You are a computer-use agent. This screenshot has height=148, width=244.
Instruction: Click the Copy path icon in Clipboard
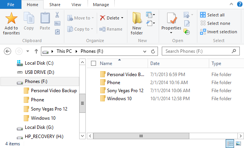pyautogui.click(x=57, y=23)
